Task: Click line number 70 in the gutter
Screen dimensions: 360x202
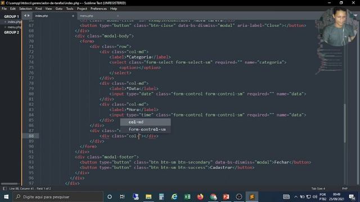Action: tap(31, 41)
